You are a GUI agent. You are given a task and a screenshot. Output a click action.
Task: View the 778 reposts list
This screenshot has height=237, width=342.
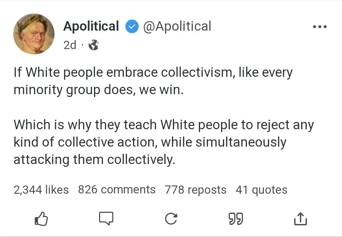(x=195, y=190)
